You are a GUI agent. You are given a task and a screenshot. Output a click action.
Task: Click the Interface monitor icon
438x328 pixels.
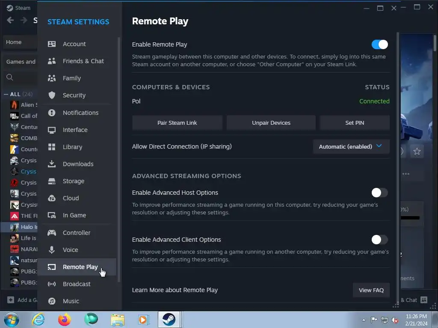pos(52,130)
